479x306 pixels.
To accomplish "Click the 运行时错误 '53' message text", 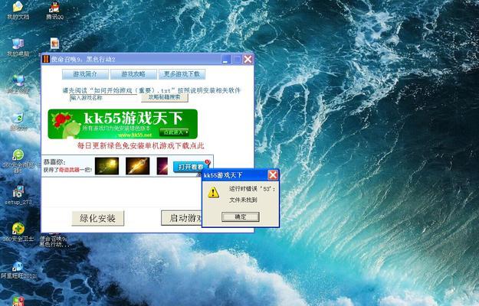I will (252, 189).
